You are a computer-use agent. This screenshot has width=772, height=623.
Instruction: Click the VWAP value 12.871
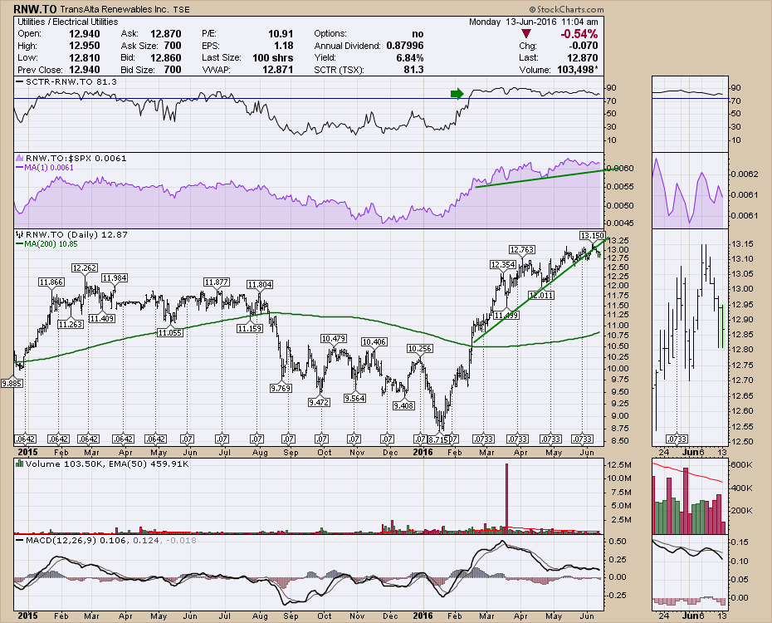click(278, 70)
